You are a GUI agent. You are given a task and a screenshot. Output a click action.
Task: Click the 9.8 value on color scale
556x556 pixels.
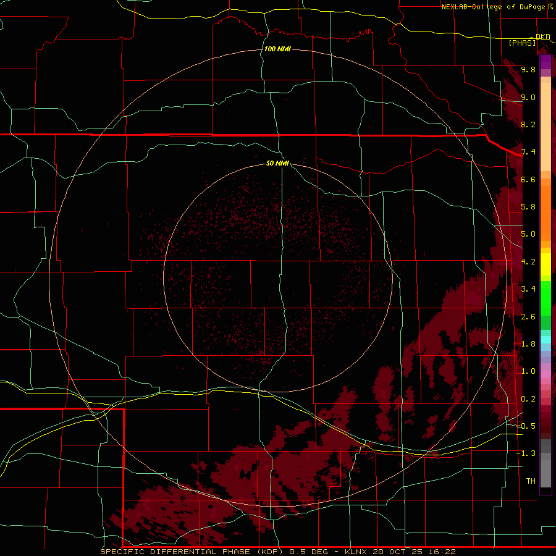click(528, 69)
